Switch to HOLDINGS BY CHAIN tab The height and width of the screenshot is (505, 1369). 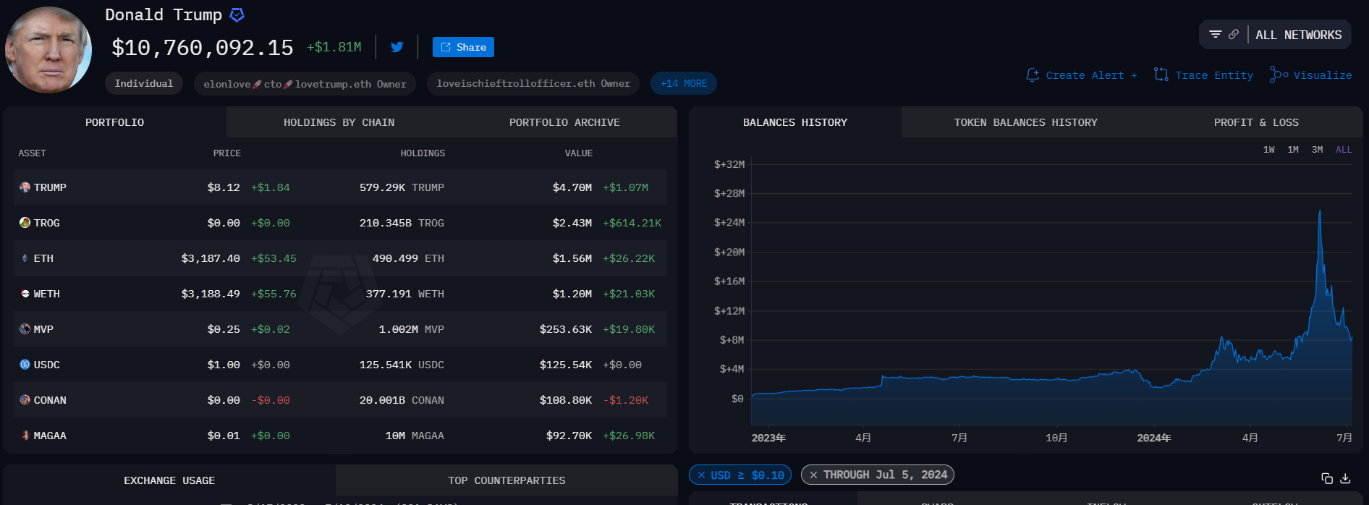point(339,122)
